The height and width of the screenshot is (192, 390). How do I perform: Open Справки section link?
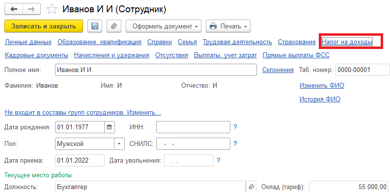(x=160, y=42)
